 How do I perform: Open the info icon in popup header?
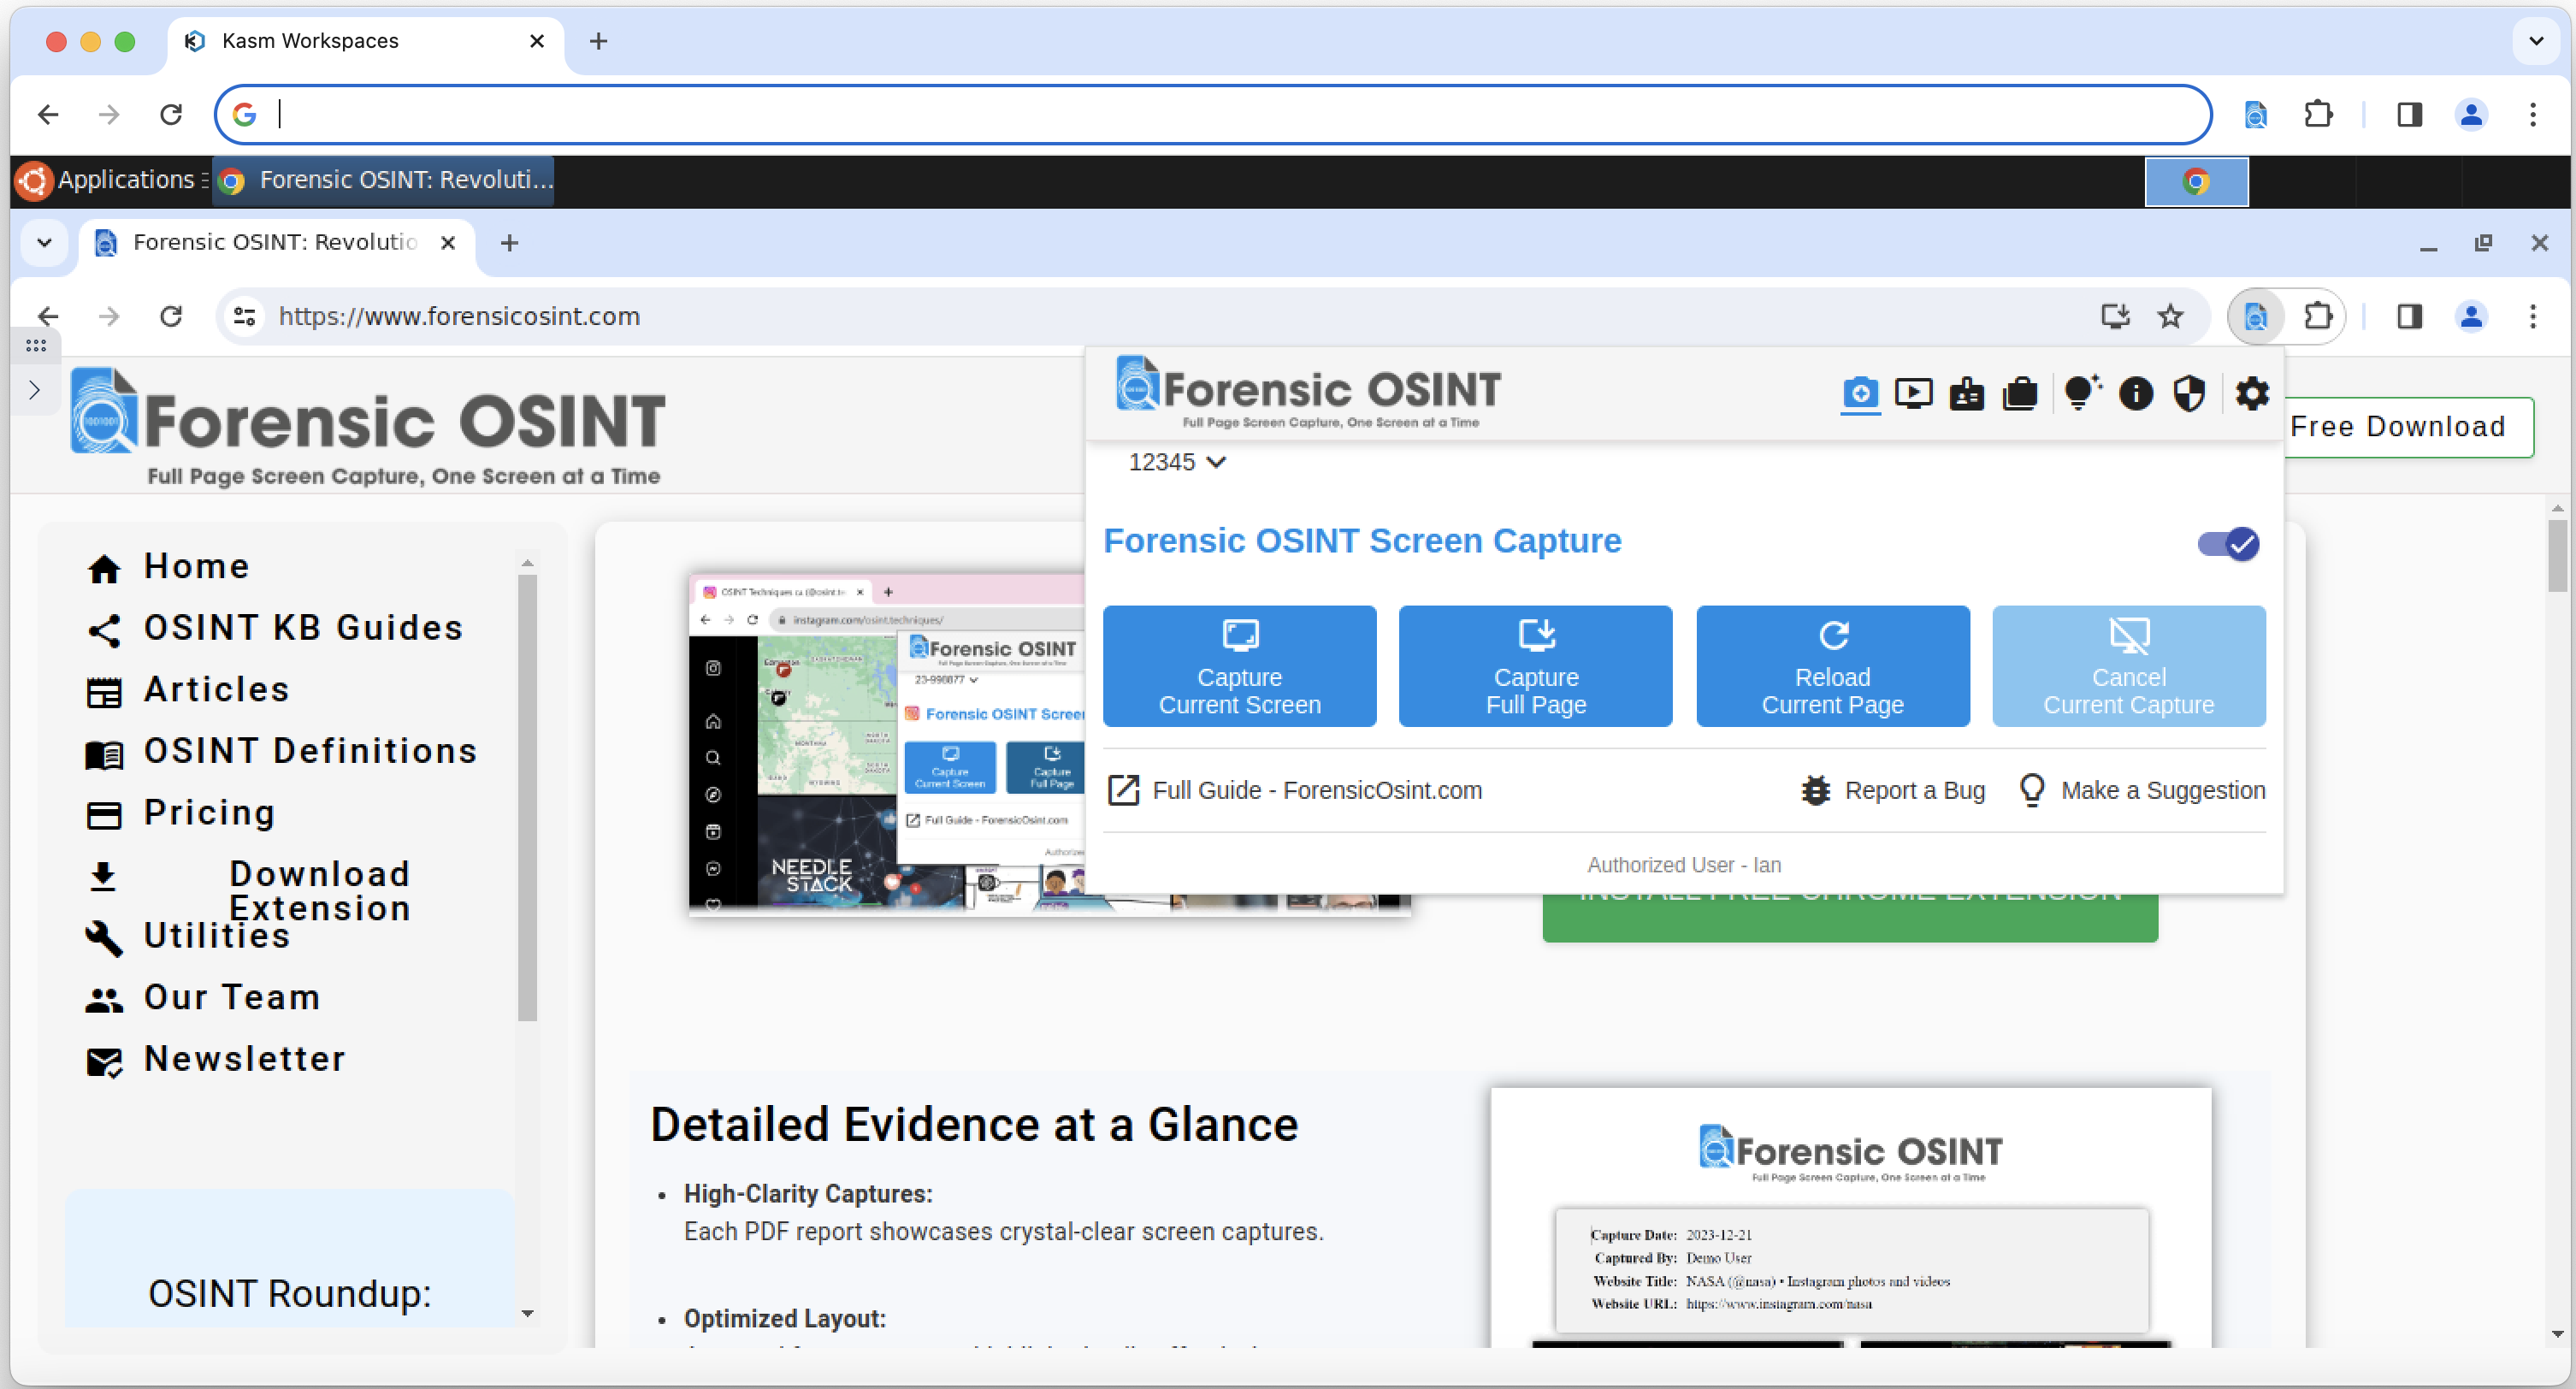point(2136,393)
